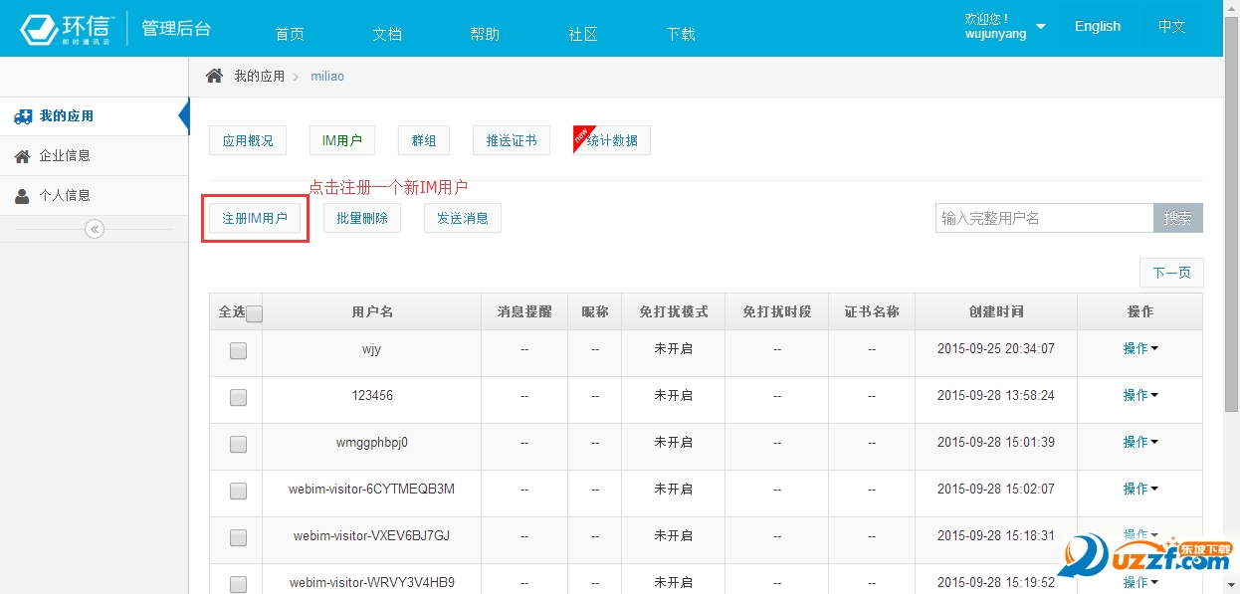Click 创建时间 column header
This screenshot has width=1240, height=594.
pyautogui.click(x=996, y=311)
